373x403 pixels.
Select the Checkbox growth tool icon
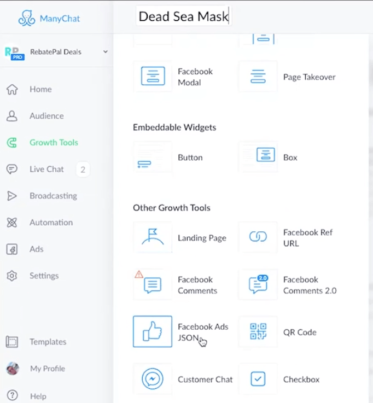(x=258, y=379)
